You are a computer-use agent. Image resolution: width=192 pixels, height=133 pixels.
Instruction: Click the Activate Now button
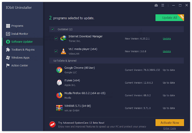[x=169, y=123]
